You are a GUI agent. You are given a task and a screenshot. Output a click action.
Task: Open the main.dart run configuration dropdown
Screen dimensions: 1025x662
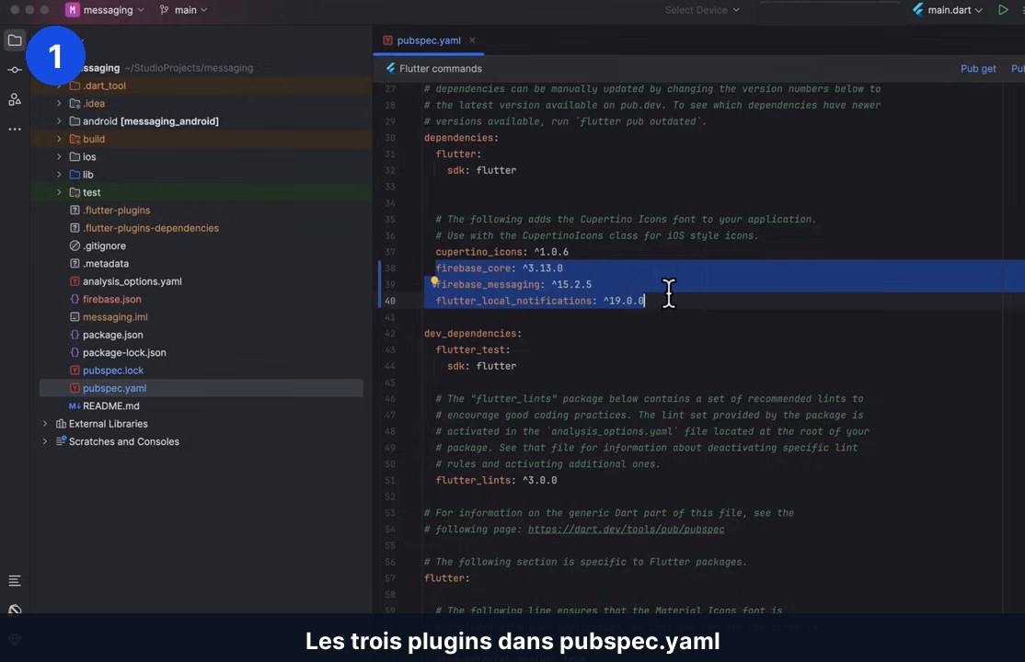tap(948, 10)
